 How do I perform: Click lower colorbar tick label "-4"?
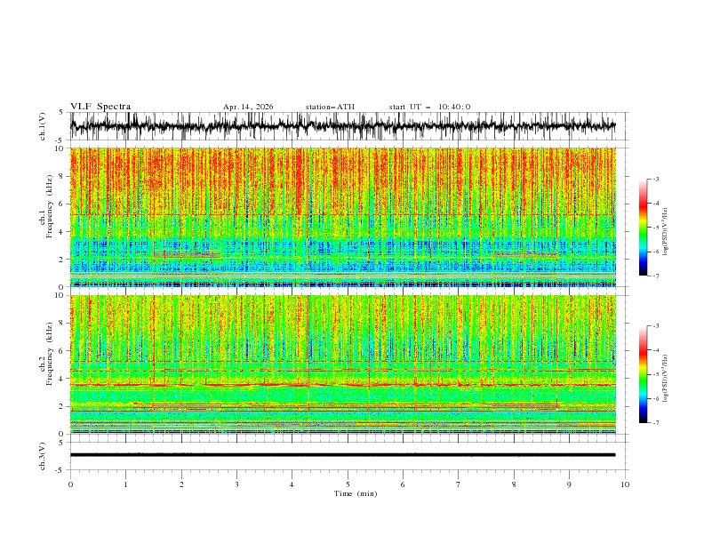(x=656, y=350)
